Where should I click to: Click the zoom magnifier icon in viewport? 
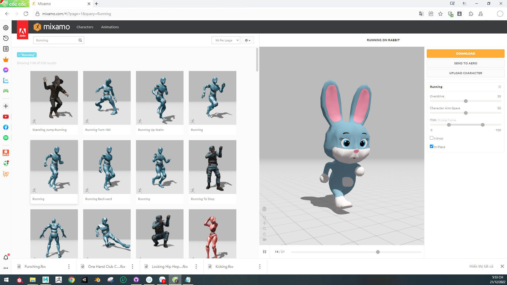[264, 229]
